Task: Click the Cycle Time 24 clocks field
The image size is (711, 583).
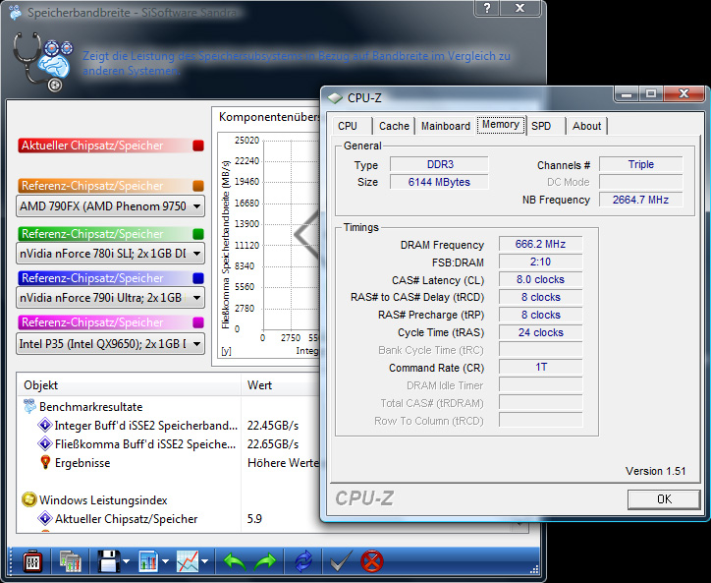Action: (x=540, y=332)
